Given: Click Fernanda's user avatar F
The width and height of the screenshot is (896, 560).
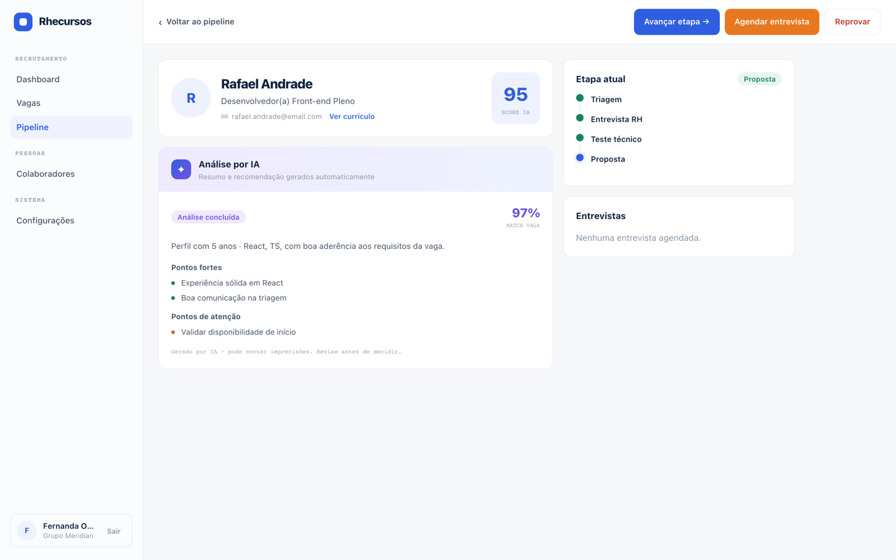Looking at the screenshot, I should 27,531.
